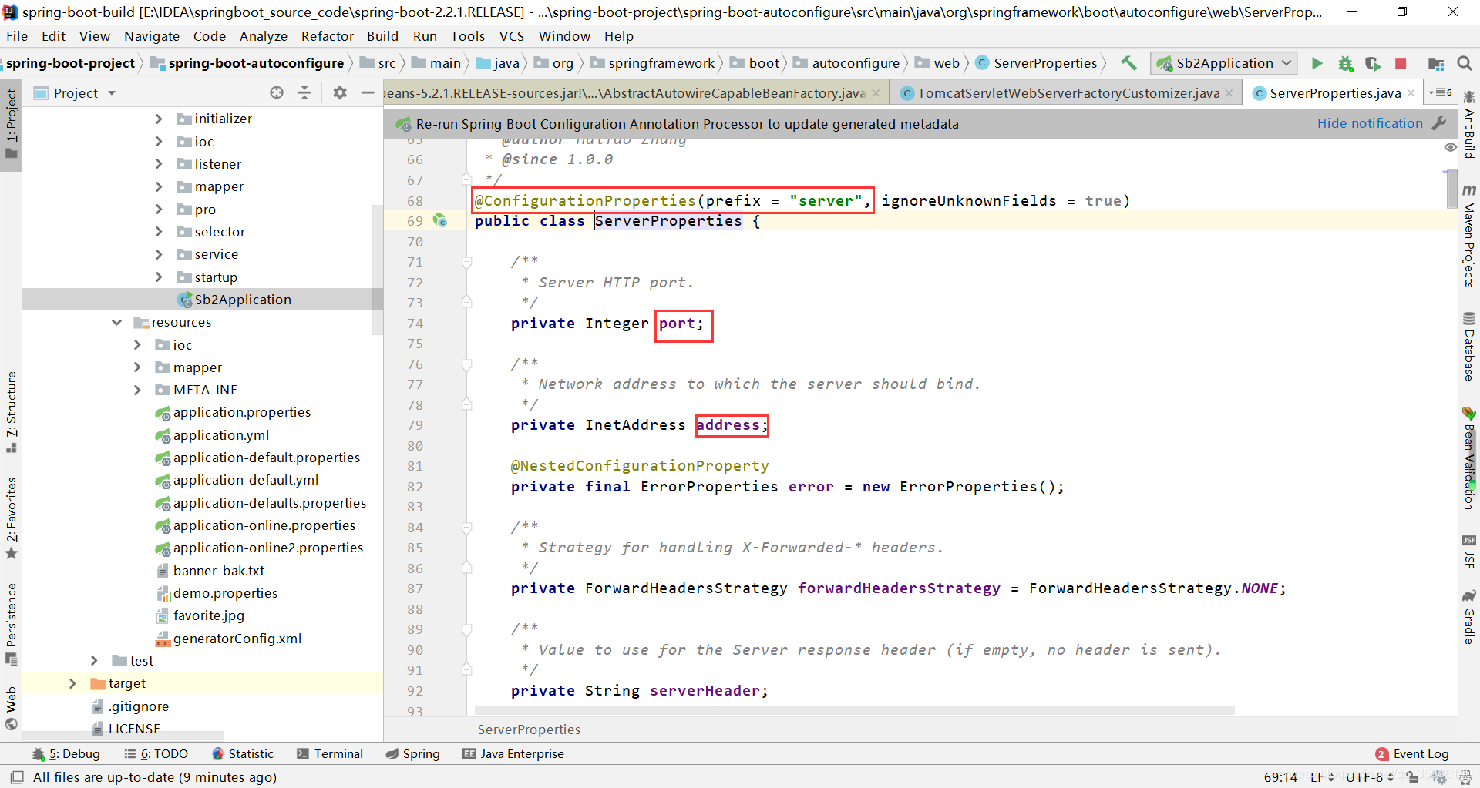Change LF line separator in status bar
Viewport: 1480px width, 788px height.
(1322, 777)
